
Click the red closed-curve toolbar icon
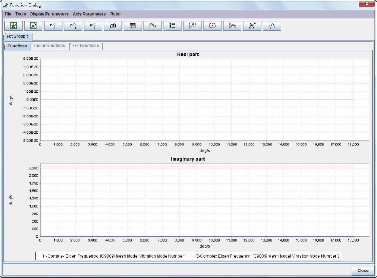[x=212, y=26]
